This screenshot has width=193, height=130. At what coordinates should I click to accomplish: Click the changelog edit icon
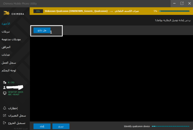tap(5, 115)
